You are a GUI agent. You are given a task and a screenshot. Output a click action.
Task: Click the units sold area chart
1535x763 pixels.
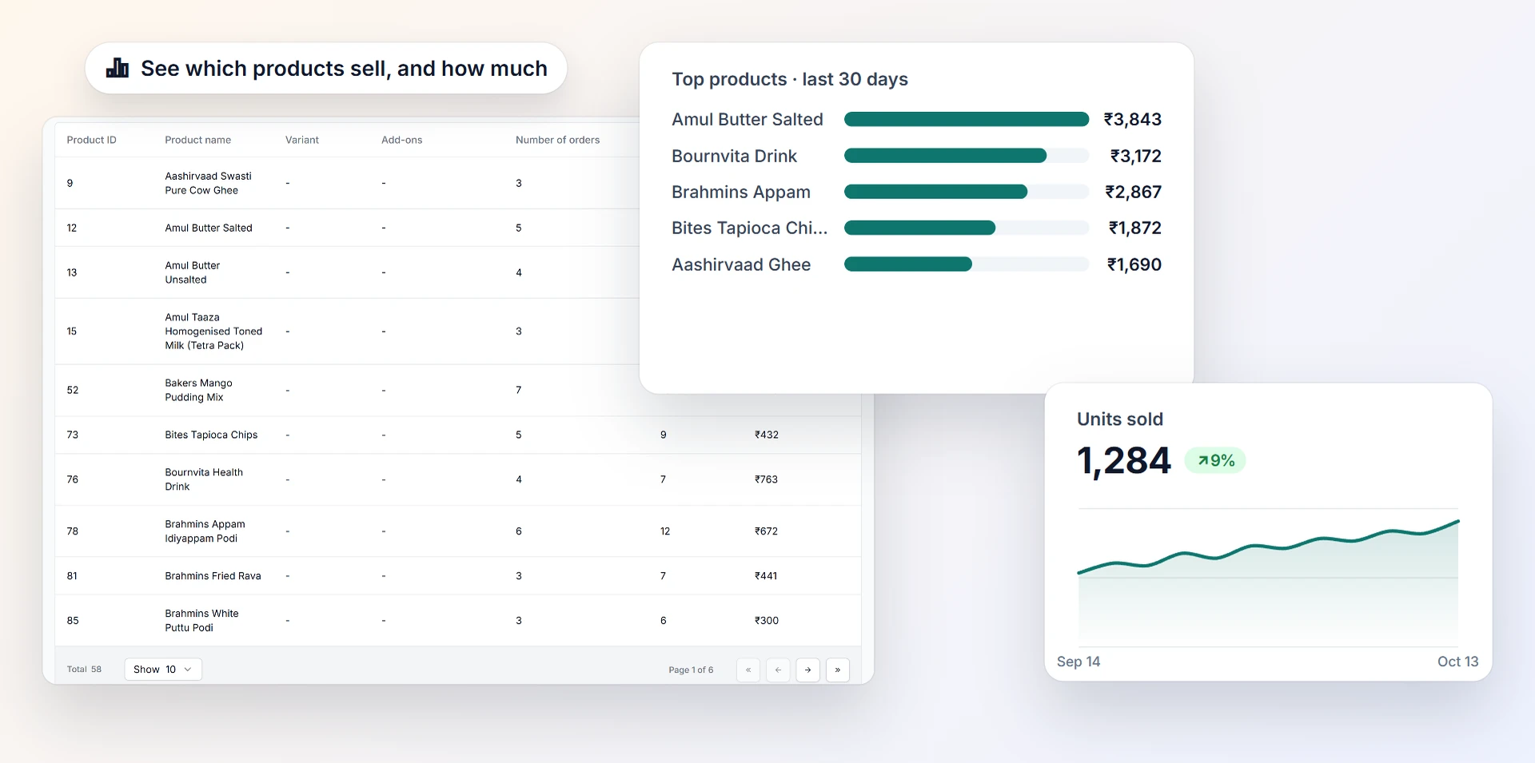pyautogui.click(x=1268, y=578)
